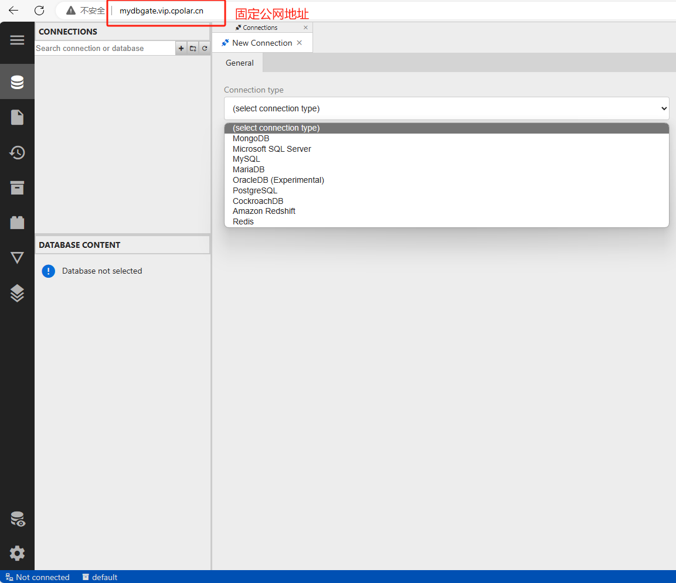This screenshot has width=676, height=583.
Task: Switch to the New Connection tab
Action: (x=262, y=43)
